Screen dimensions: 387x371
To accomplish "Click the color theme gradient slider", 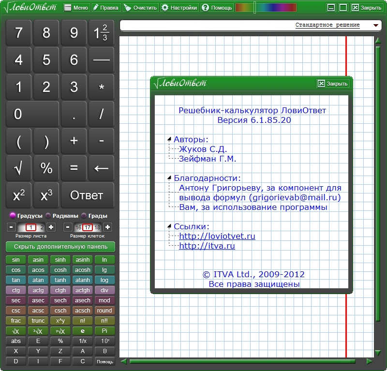I will (x=266, y=8).
